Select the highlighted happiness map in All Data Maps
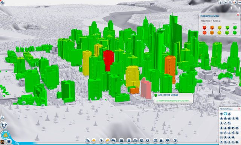Viewport: 241px width, 145px height. (225, 114)
